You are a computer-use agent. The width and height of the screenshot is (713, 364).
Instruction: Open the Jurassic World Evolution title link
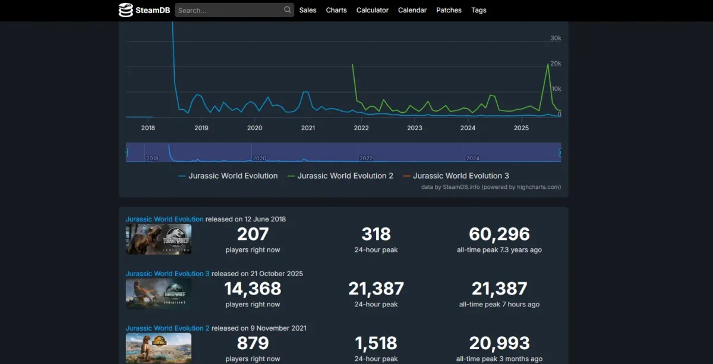pos(165,219)
